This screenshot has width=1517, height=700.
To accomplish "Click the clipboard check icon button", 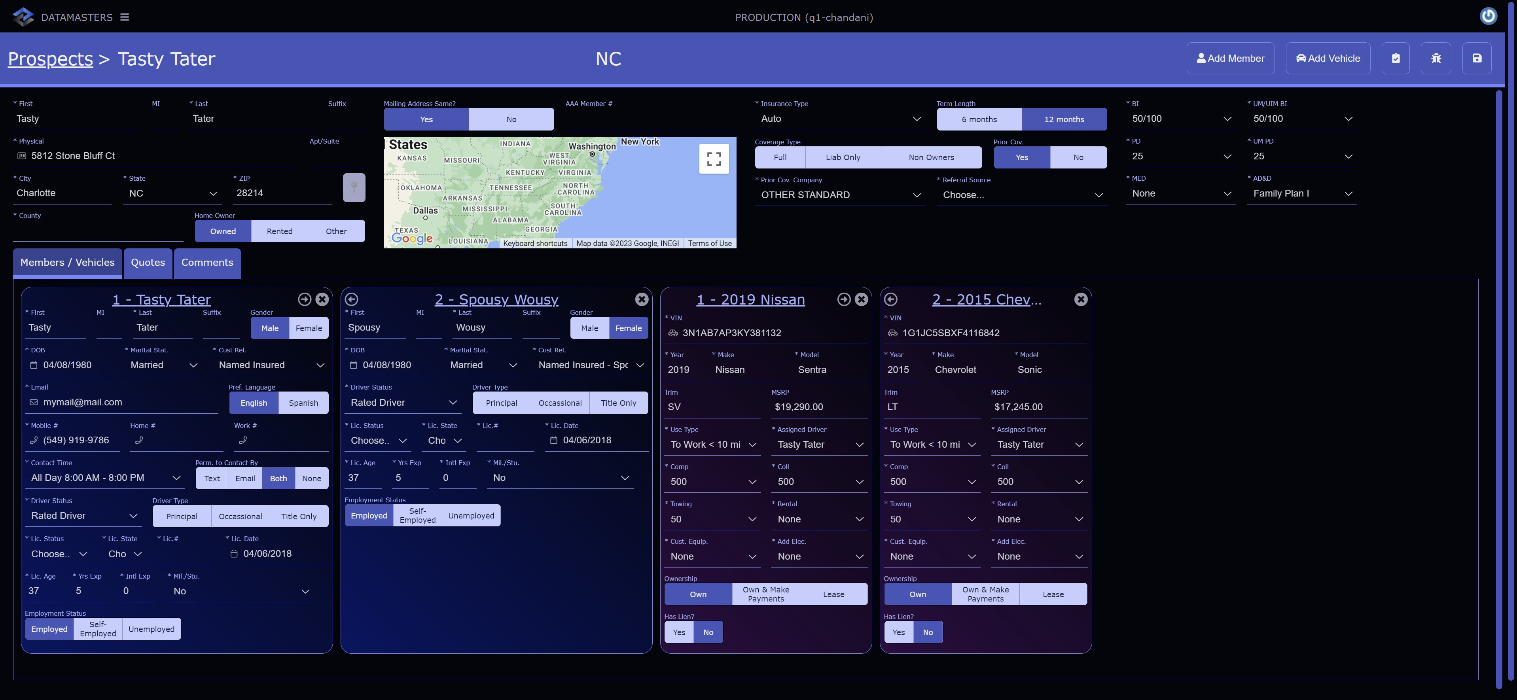I will (1395, 58).
